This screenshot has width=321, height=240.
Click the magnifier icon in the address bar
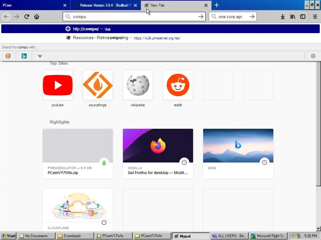click(68, 17)
